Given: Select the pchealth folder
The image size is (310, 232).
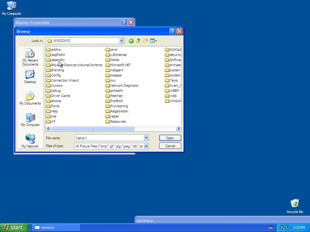Looking at the screenshot, I should click(x=114, y=91).
